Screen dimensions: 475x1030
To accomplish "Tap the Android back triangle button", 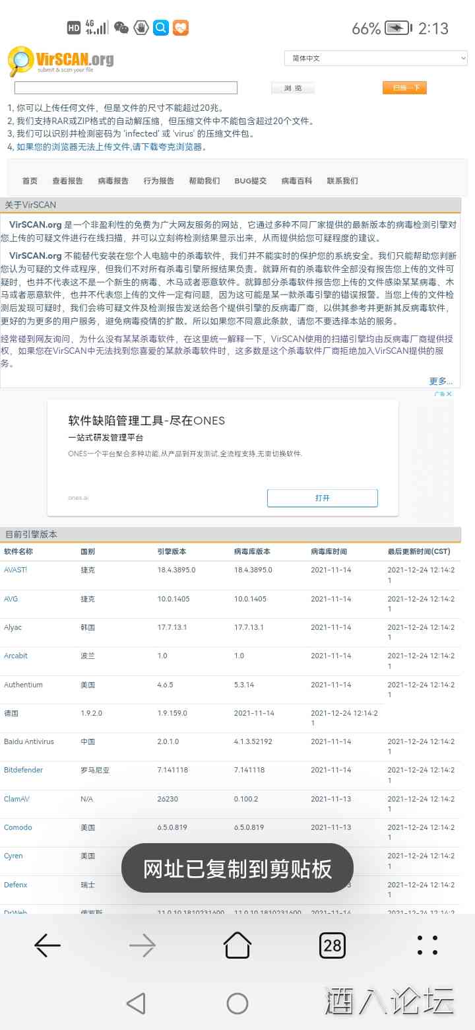I will point(136,1004).
